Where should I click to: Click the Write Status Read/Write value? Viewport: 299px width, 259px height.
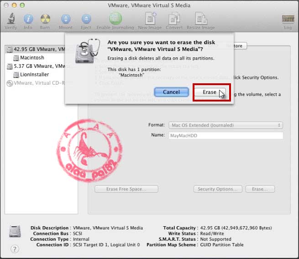click(x=212, y=234)
